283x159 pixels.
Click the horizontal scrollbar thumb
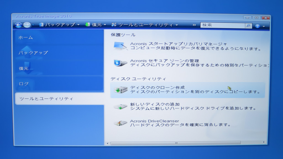pos(175,143)
